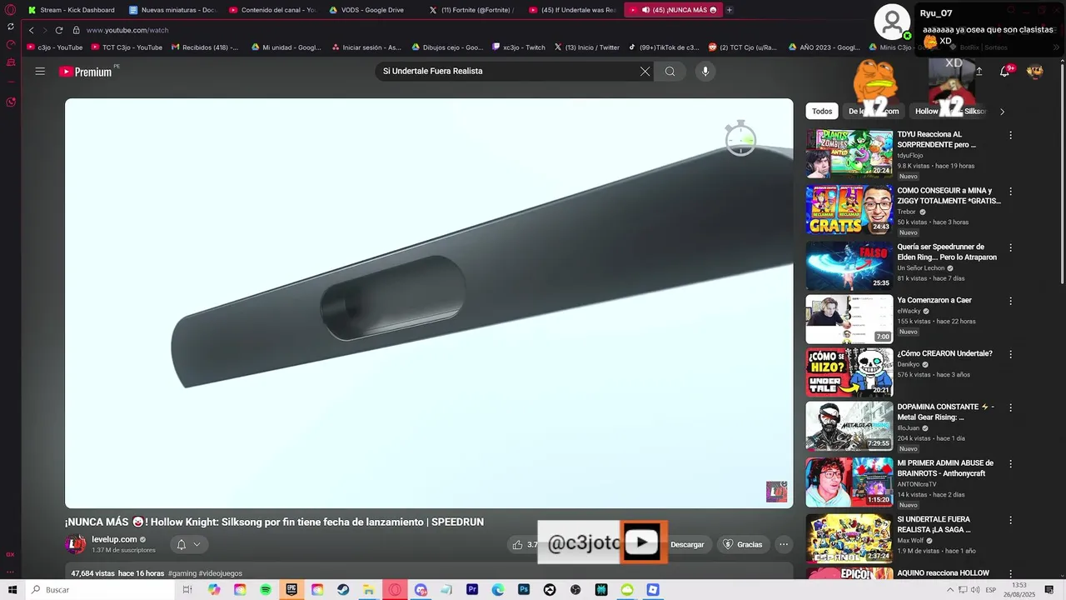
Task: Select the Hollow Knight Silksong filter chip
Action: tap(949, 111)
